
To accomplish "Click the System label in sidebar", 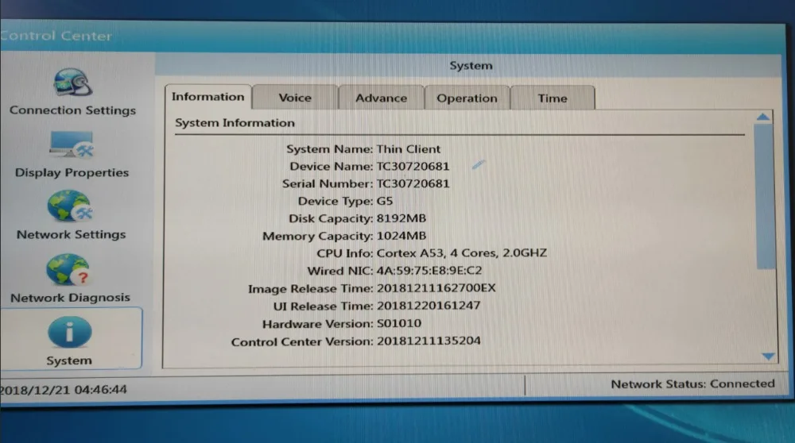I will (69, 360).
